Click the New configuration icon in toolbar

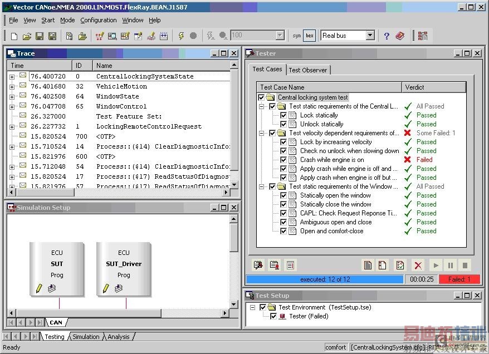(x=14, y=36)
